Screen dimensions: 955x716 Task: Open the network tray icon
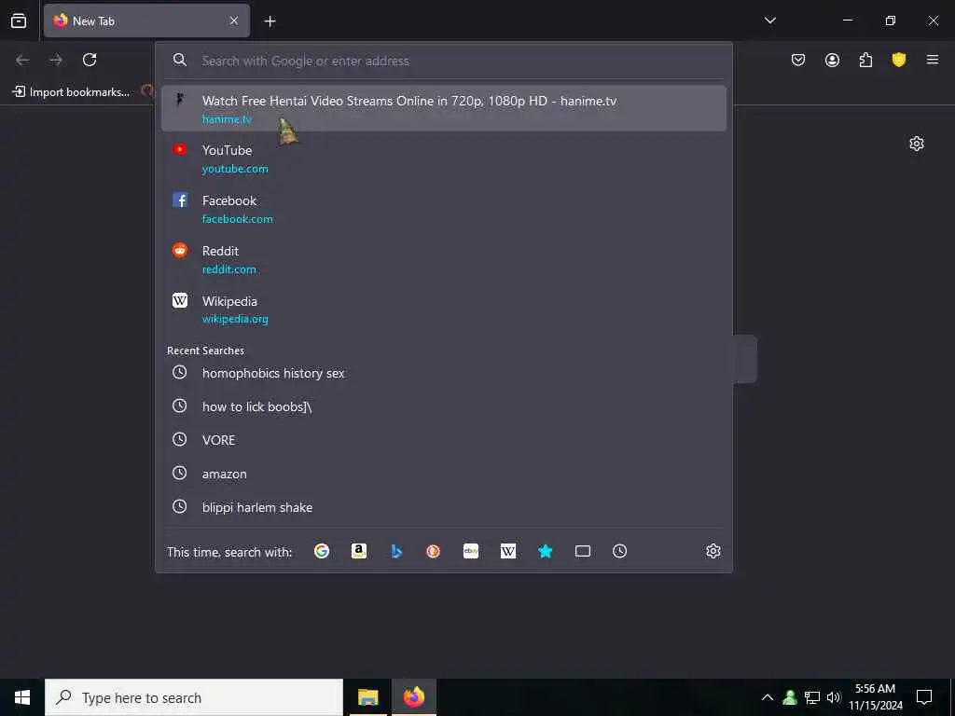(x=812, y=697)
